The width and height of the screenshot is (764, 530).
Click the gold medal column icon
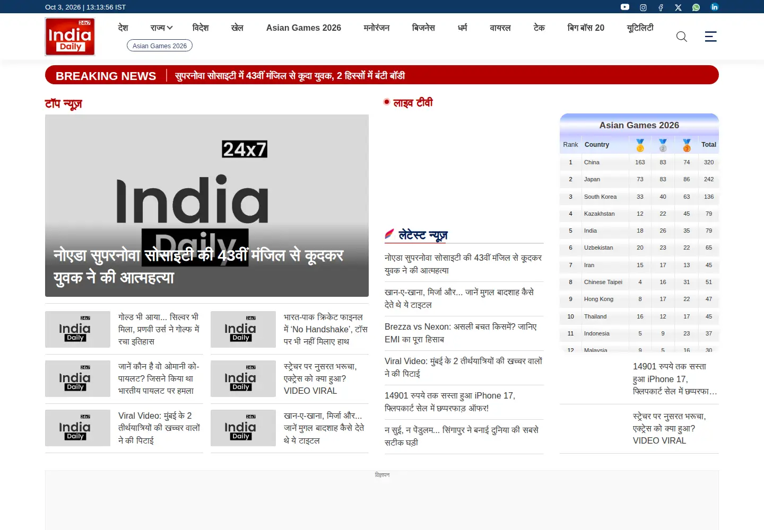pyautogui.click(x=640, y=145)
